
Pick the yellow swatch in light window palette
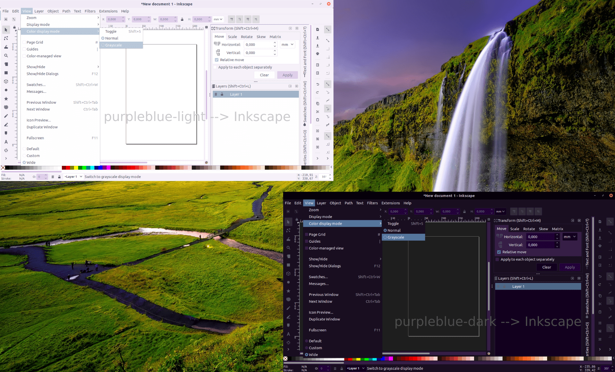pyautogui.click(x=76, y=168)
